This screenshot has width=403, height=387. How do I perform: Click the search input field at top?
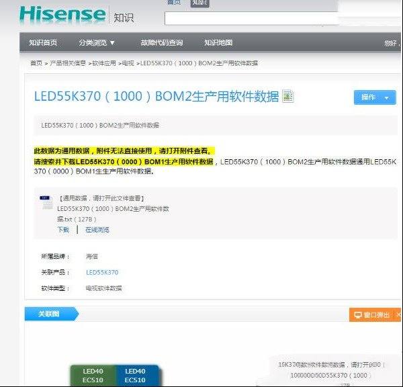pyautogui.click(x=251, y=18)
